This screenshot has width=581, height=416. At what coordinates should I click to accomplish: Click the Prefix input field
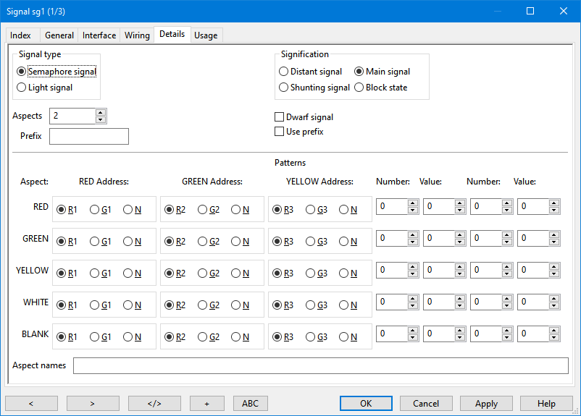pyautogui.click(x=88, y=136)
